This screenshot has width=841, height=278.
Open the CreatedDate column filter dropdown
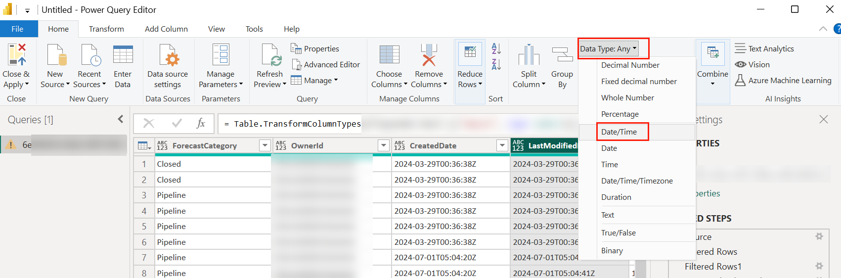pos(502,145)
